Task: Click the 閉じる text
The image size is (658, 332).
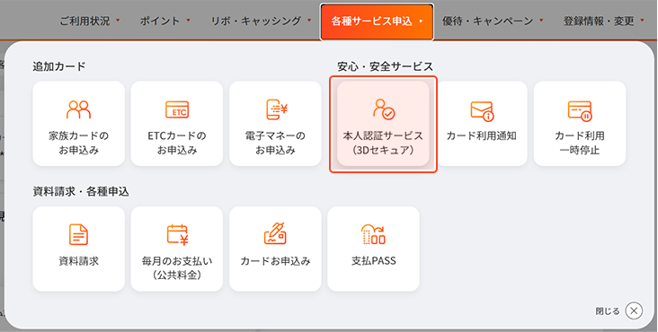Action: pyautogui.click(x=608, y=311)
